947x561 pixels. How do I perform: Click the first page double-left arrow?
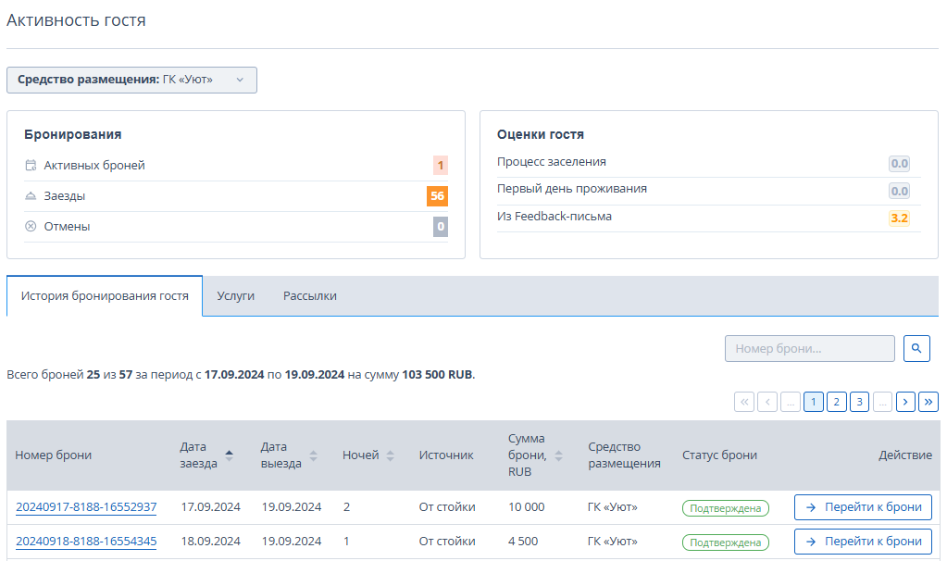(744, 402)
